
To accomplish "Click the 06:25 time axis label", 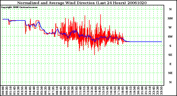I will pos(45,91).
